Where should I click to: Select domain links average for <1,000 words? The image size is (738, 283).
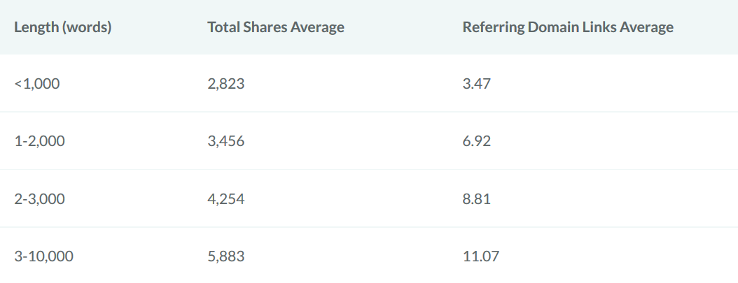[476, 84]
